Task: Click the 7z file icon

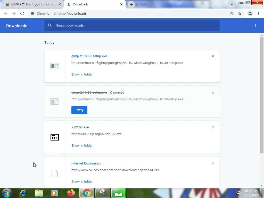Action: (55, 137)
